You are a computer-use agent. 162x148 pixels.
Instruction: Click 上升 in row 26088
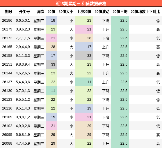pyautogui.click(x=106, y=144)
